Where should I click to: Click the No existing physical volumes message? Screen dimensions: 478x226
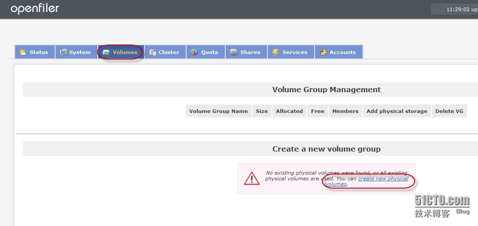(337, 178)
